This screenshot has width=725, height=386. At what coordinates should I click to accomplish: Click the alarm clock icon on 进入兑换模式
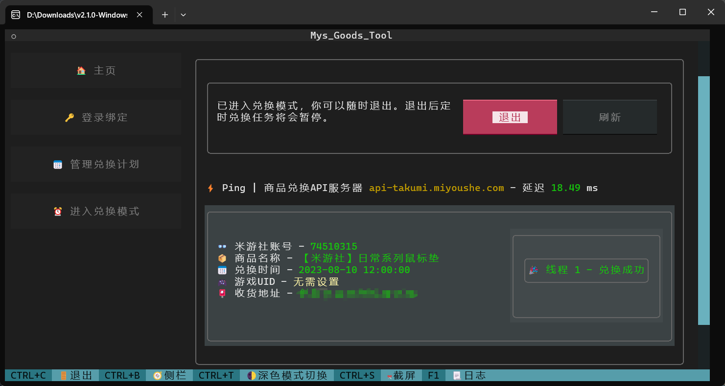coord(58,211)
